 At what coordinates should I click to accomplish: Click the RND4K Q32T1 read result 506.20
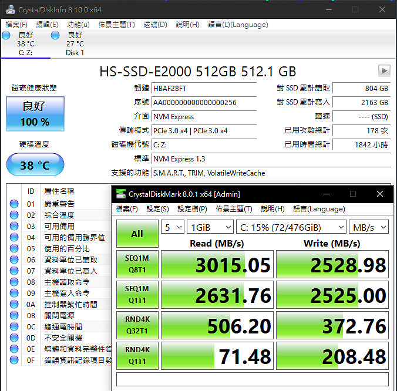pos(217,325)
